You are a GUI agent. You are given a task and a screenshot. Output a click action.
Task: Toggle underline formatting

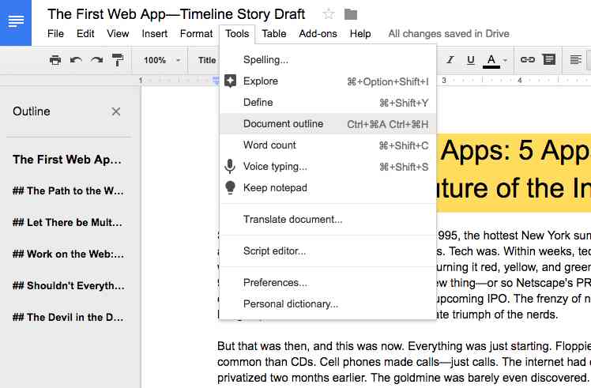pyautogui.click(x=470, y=60)
